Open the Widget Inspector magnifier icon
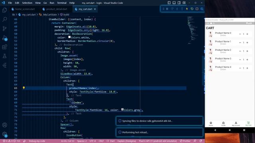Image resolution: width=255 pixels, height=143 pixels. 202,9
